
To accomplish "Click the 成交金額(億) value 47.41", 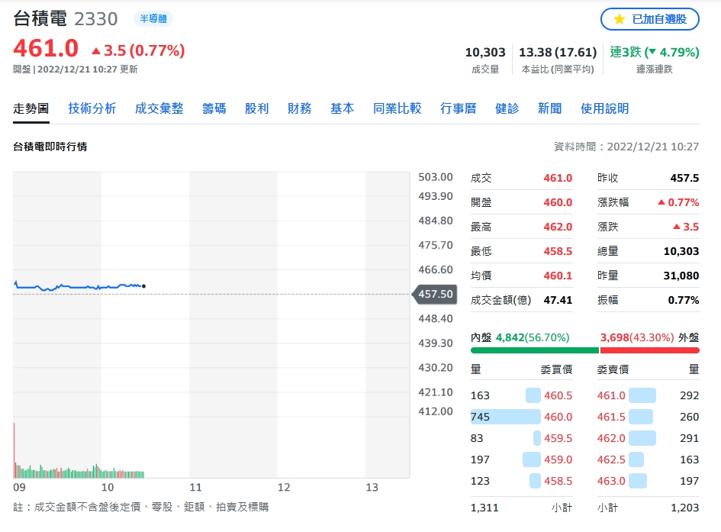I will tap(558, 300).
